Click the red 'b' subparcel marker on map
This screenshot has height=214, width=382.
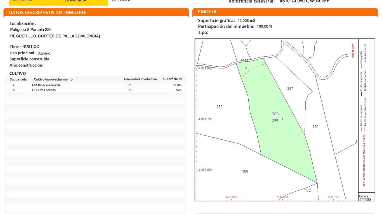coord(246,68)
